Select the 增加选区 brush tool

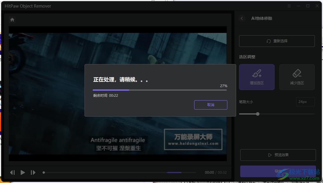[257, 77]
